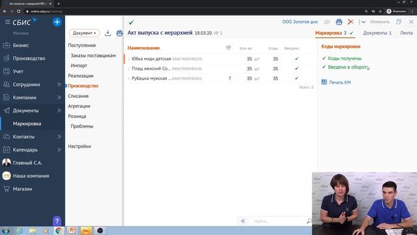This screenshot has width=417, height=235.
Task: Select Розница category
Action: 77,116
